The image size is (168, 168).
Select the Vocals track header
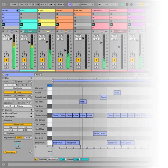click(65, 11)
